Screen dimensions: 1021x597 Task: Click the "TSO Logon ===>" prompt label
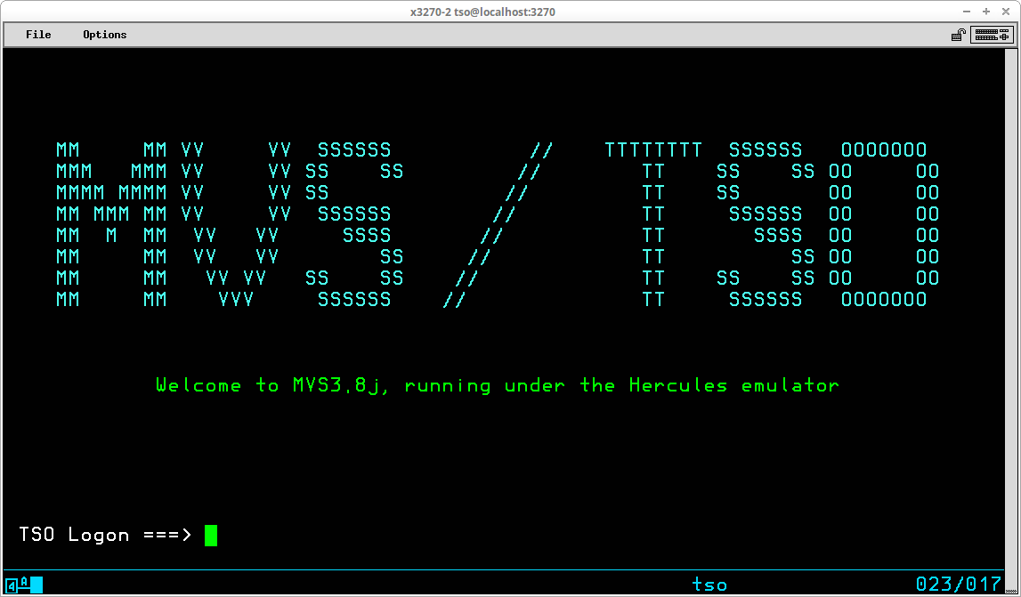pyautogui.click(x=104, y=535)
